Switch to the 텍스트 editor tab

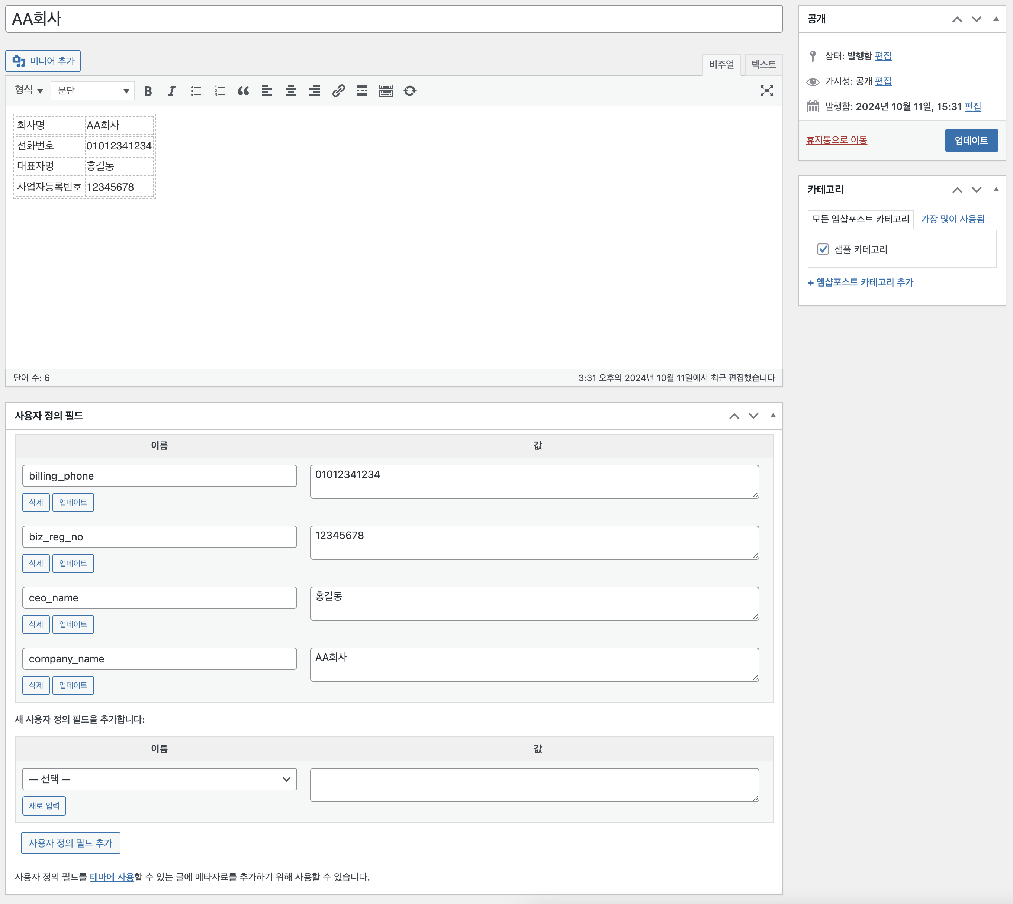click(x=763, y=65)
